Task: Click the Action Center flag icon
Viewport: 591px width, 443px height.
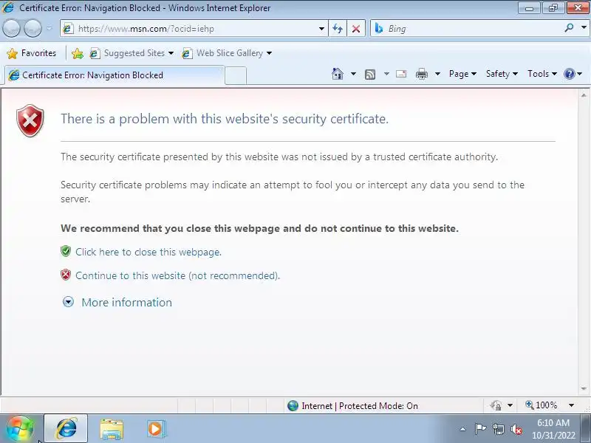Action: coord(480,429)
